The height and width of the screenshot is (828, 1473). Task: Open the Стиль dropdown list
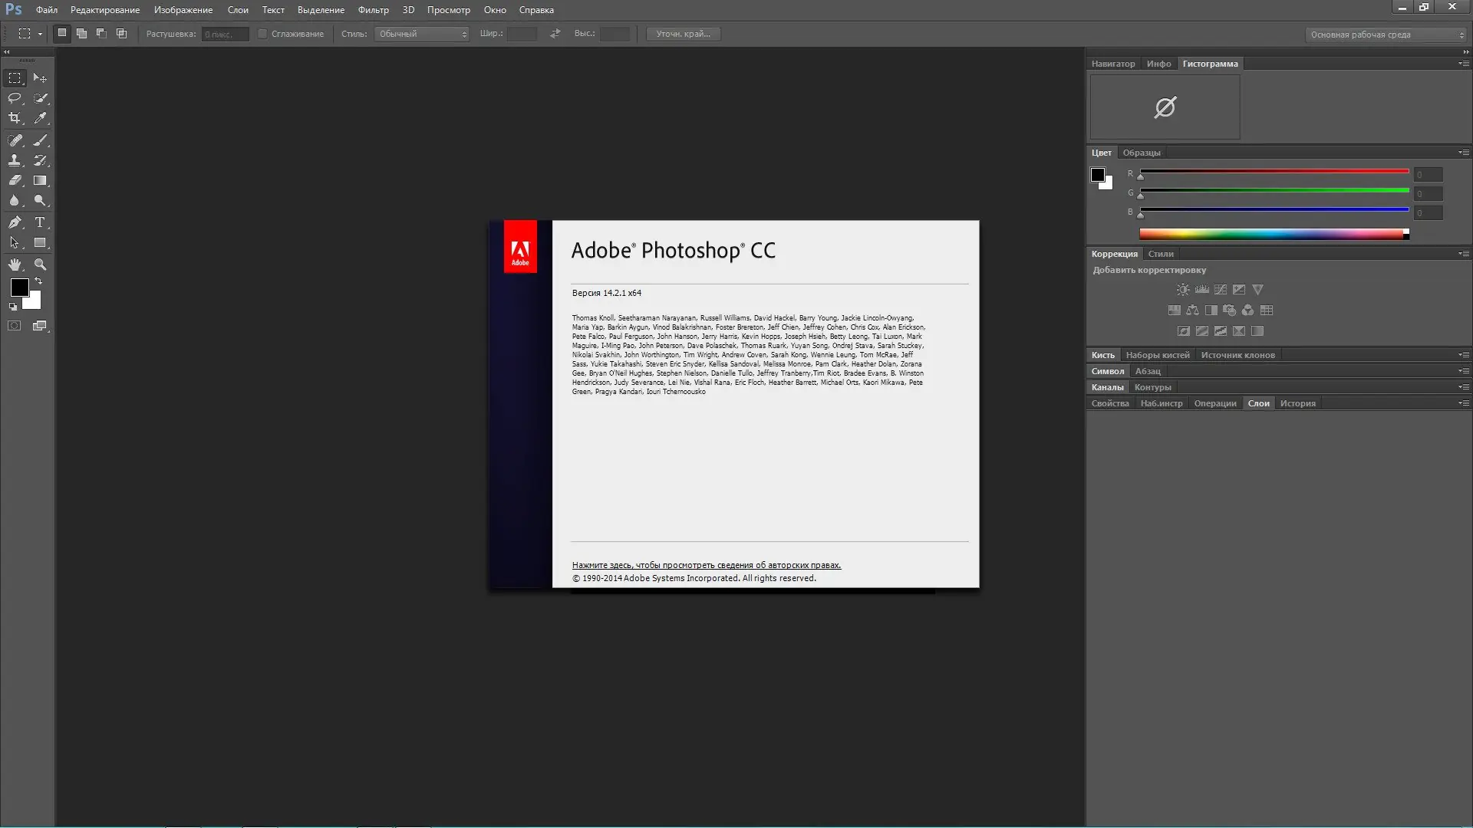(x=421, y=34)
